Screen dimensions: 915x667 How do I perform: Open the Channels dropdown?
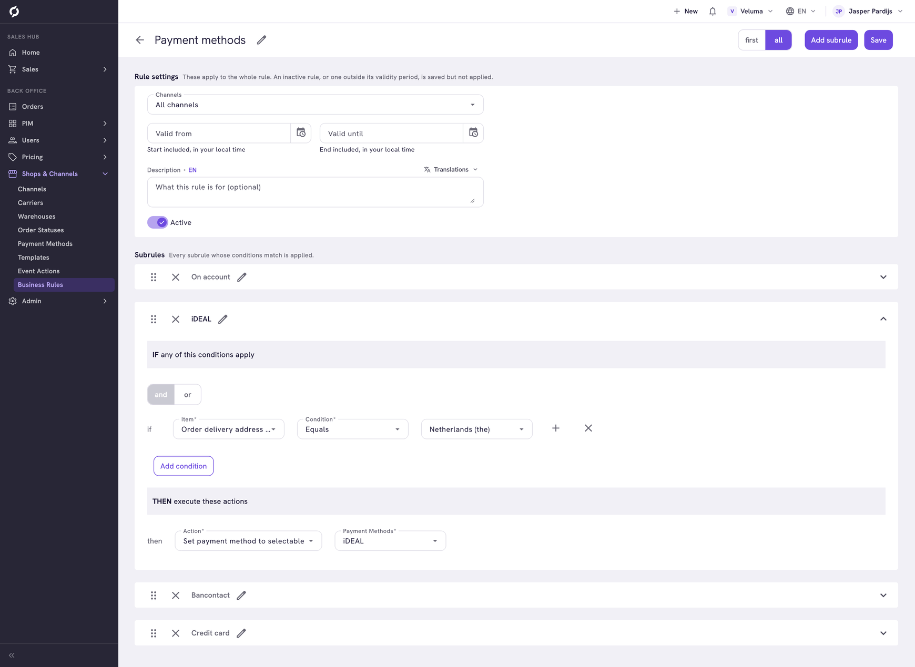[x=316, y=105]
